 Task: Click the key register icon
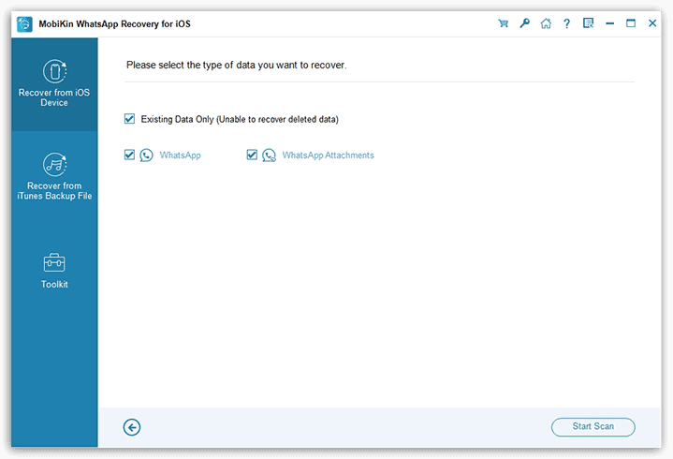(524, 23)
